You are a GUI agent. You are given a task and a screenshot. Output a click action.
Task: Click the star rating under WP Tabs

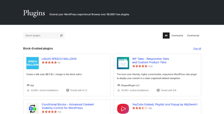tap(140, 66)
